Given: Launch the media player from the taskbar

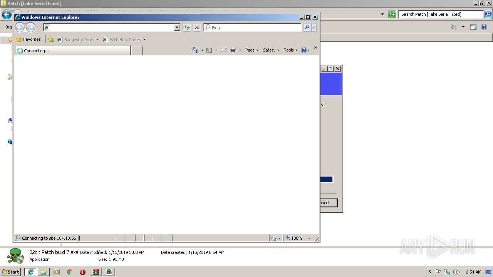Looking at the screenshot, I should 57,272.
